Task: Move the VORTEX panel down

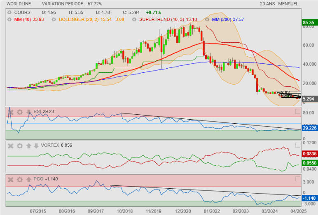Action: pos(36,146)
